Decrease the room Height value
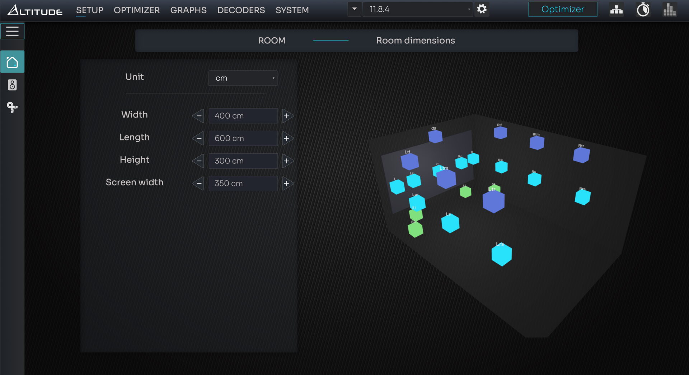Viewport: 689px width, 375px height. [x=199, y=161]
